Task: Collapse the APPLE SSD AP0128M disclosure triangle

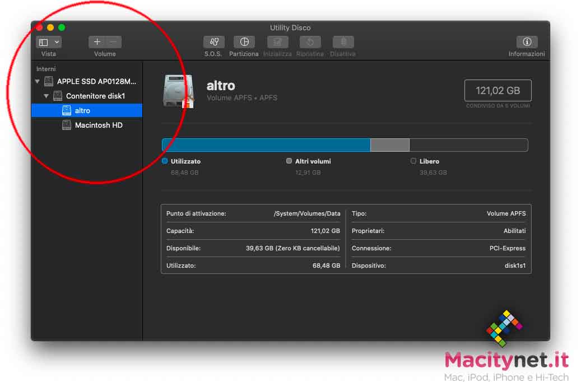Action: [x=38, y=81]
